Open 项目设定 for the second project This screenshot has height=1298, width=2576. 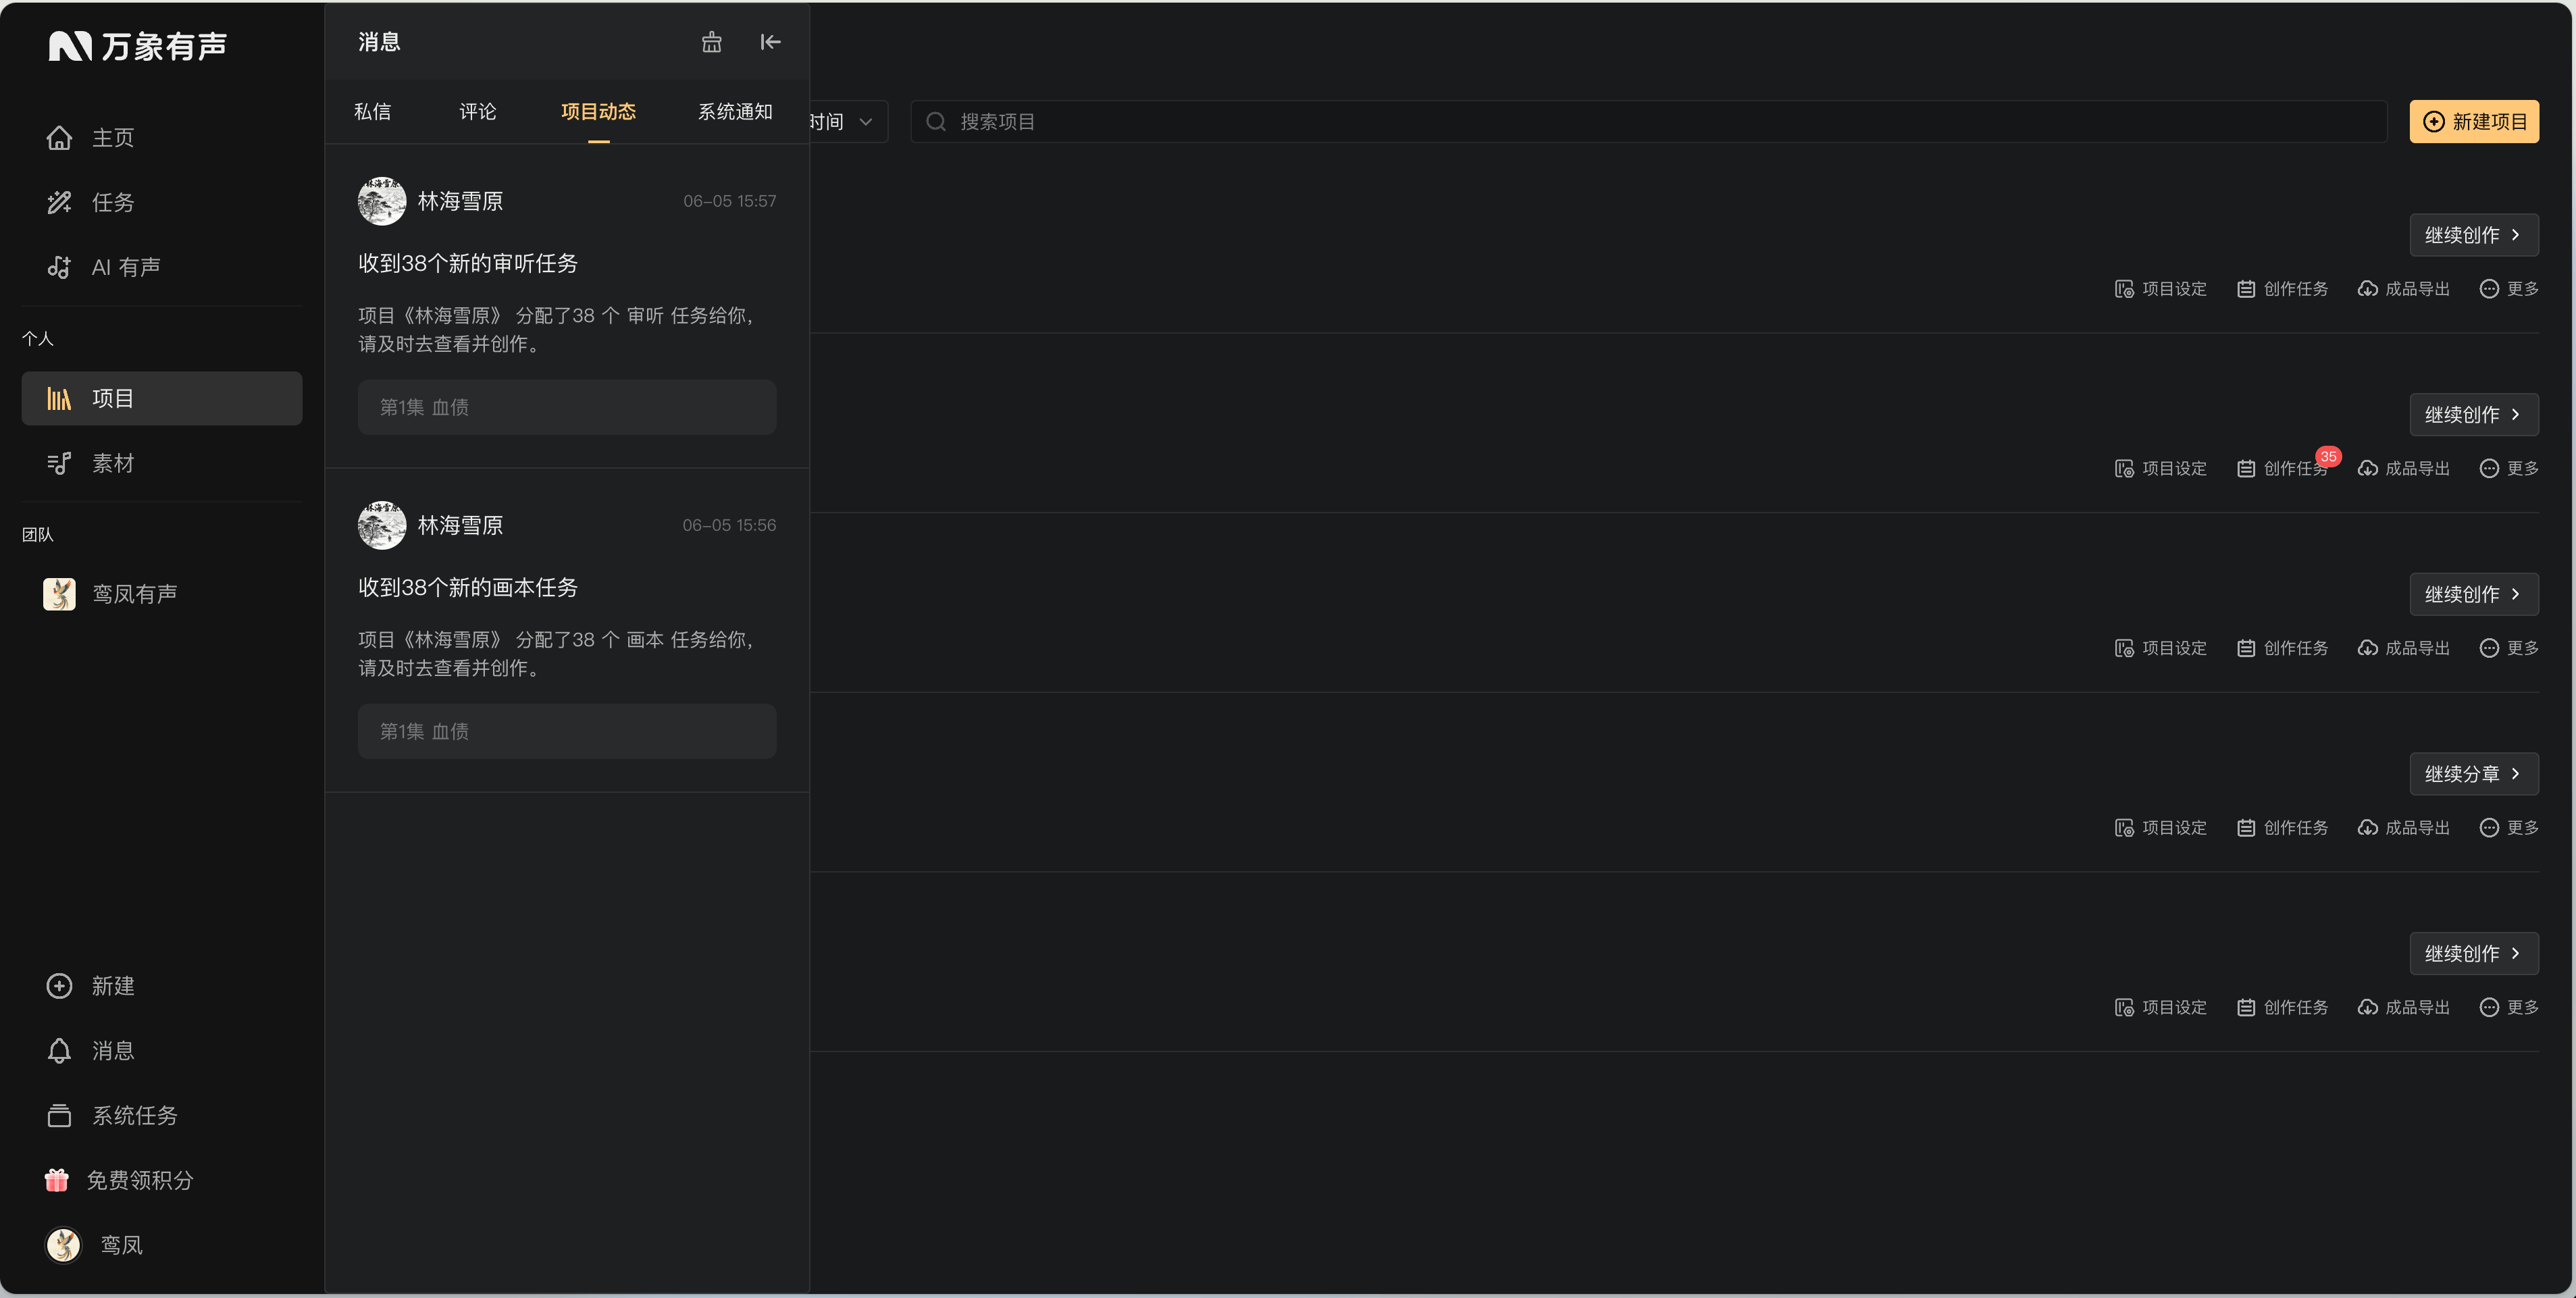(x=2161, y=469)
